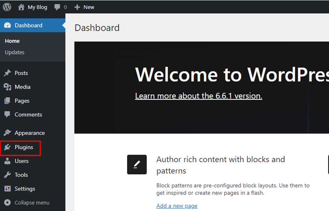Click the + New icon to create content

(77, 7)
